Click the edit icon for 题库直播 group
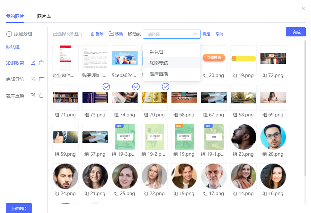 [33, 95]
